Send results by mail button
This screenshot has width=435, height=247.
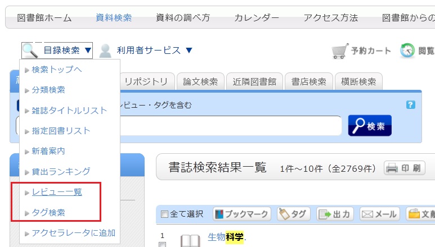[x=379, y=214]
